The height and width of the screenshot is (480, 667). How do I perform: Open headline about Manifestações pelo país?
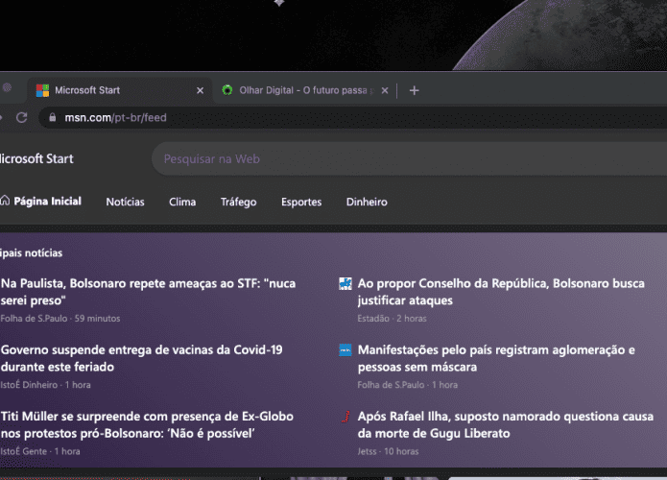(496, 358)
